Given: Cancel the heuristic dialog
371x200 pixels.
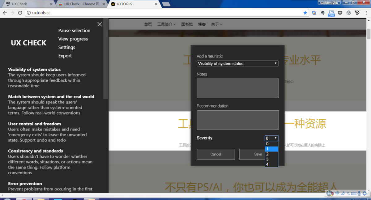Looking at the screenshot, I should point(216,154).
